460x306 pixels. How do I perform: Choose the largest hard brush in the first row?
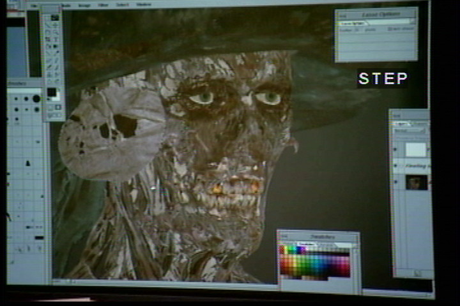click(36, 99)
